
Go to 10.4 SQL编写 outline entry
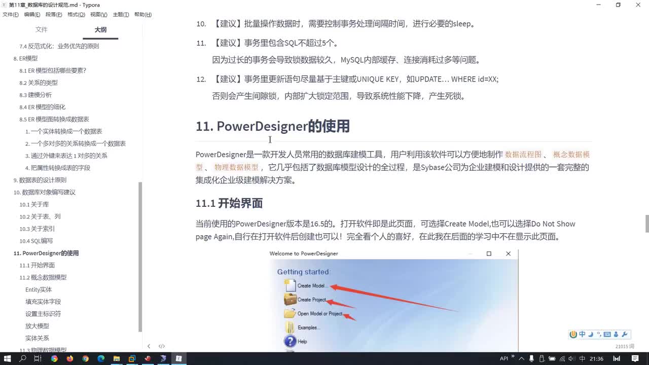(36, 241)
